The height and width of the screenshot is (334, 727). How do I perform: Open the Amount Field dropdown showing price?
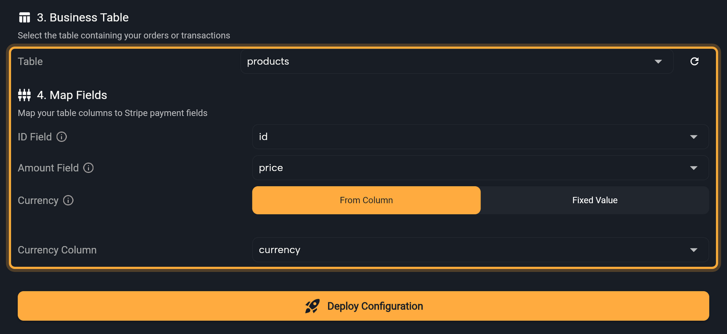coord(480,168)
